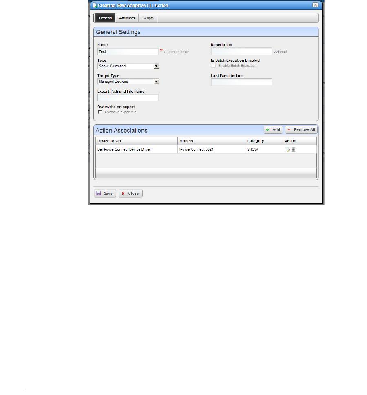The width and height of the screenshot is (367, 395).
Task: Select 'Dell PowerConnect Device Driver' cell
Action: (x=137, y=149)
